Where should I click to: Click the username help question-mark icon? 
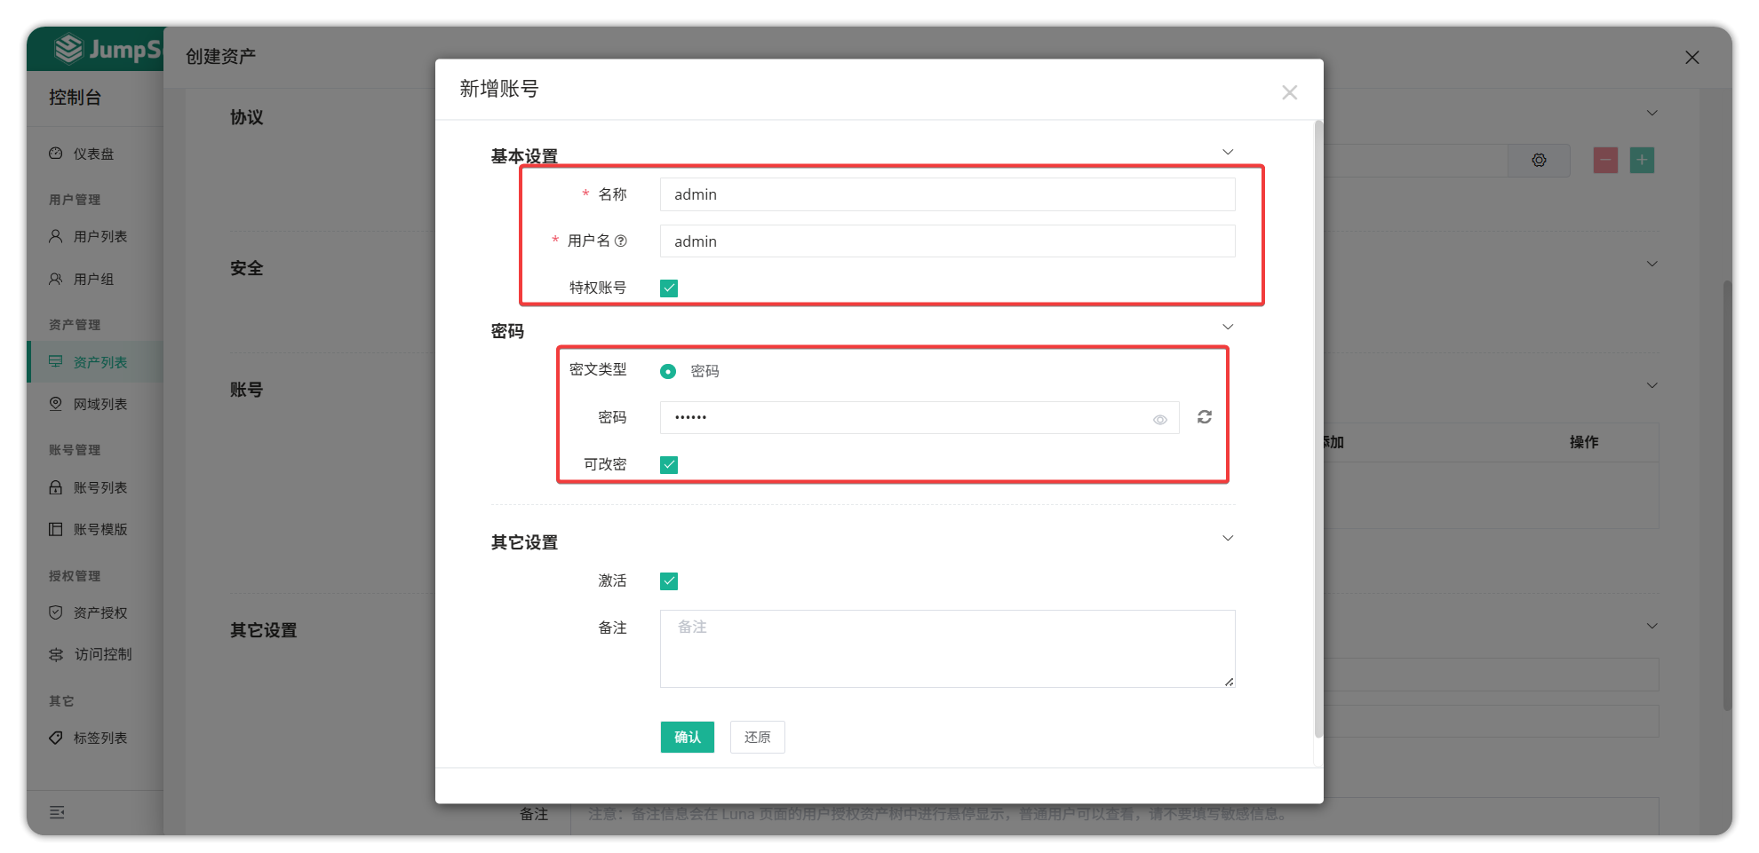pos(621,241)
